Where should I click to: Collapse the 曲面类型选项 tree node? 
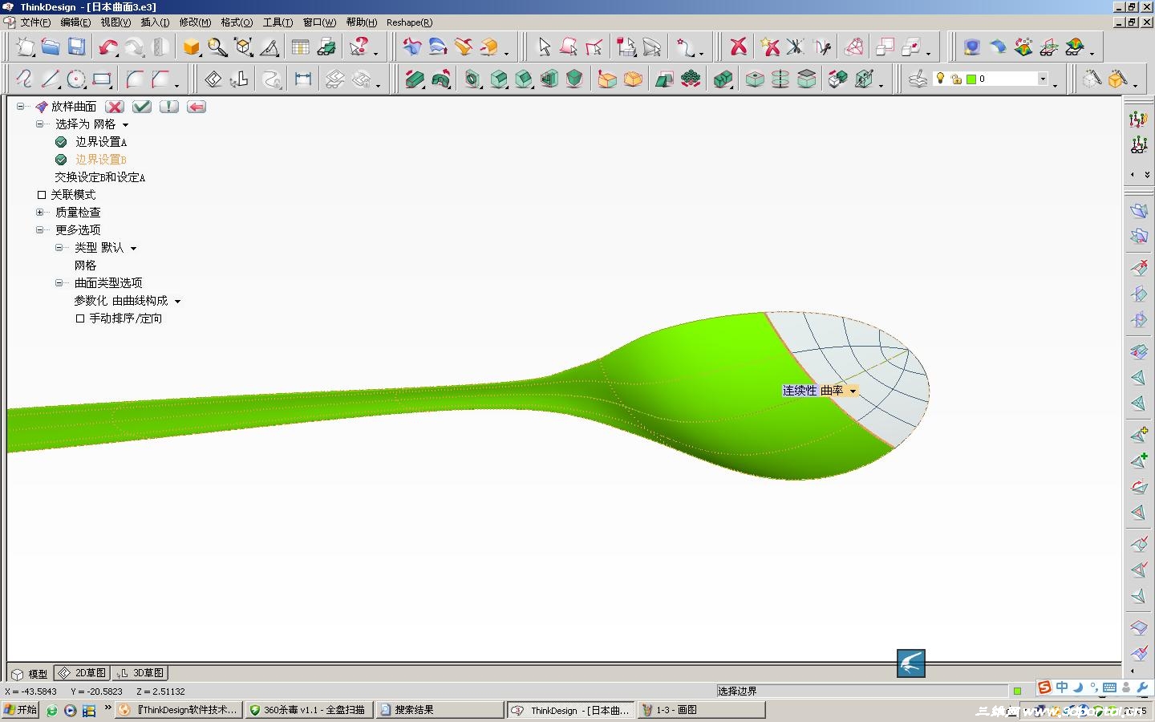[x=59, y=283]
